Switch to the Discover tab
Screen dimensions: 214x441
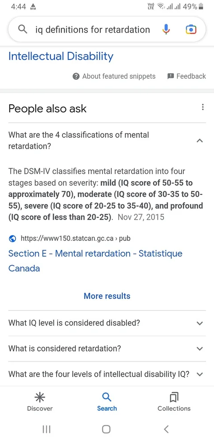[x=40, y=402]
